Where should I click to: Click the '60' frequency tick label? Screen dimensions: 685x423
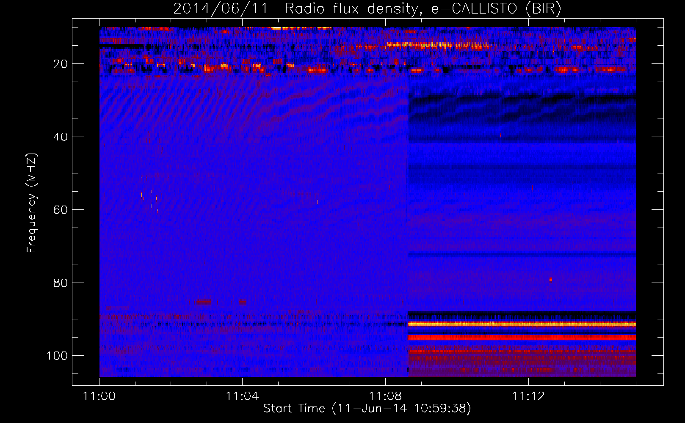pyautogui.click(x=61, y=210)
